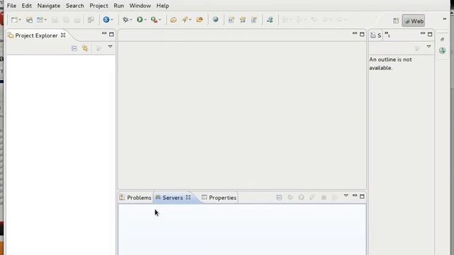Image resolution: width=454 pixels, height=255 pixels.
Task: Collapse All in Project Explorer
Action: [x=74, y=48]
